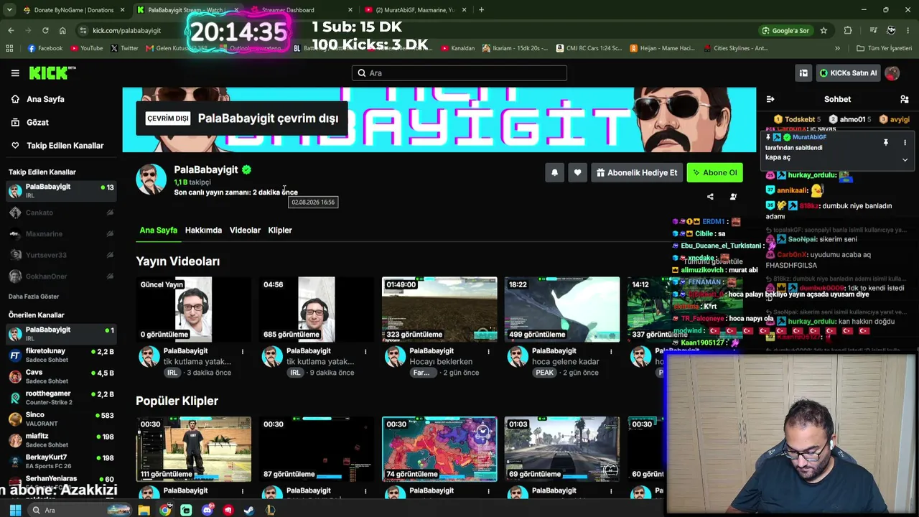
Task: Follow channel with the heart icon
Action: pyautogui.click(x=577, y=172)
